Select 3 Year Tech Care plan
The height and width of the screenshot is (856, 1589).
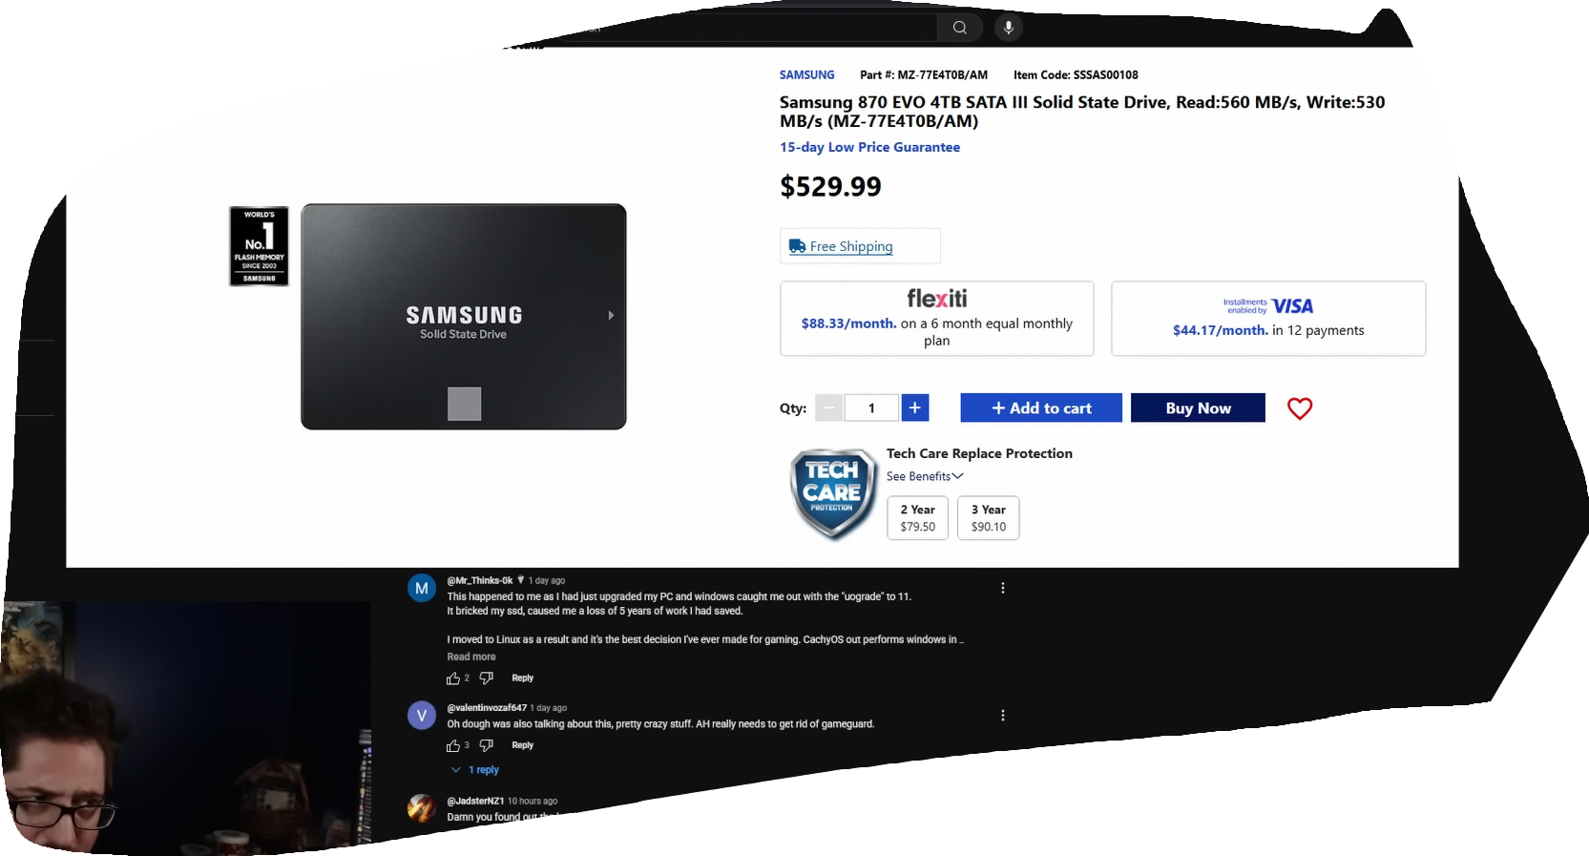click(989, 518)
